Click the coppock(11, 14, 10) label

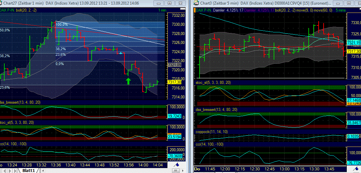[x=212, y=132]
